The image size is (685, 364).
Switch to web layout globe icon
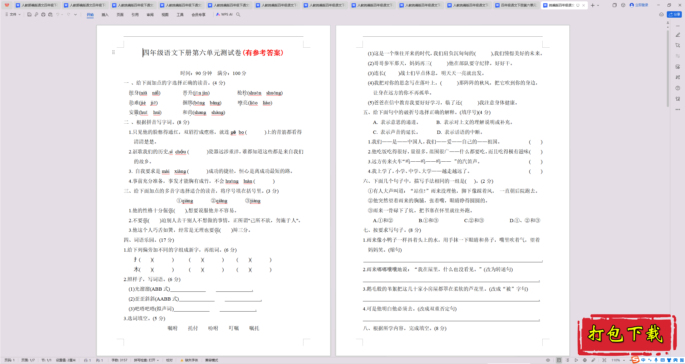pos(585,360)
